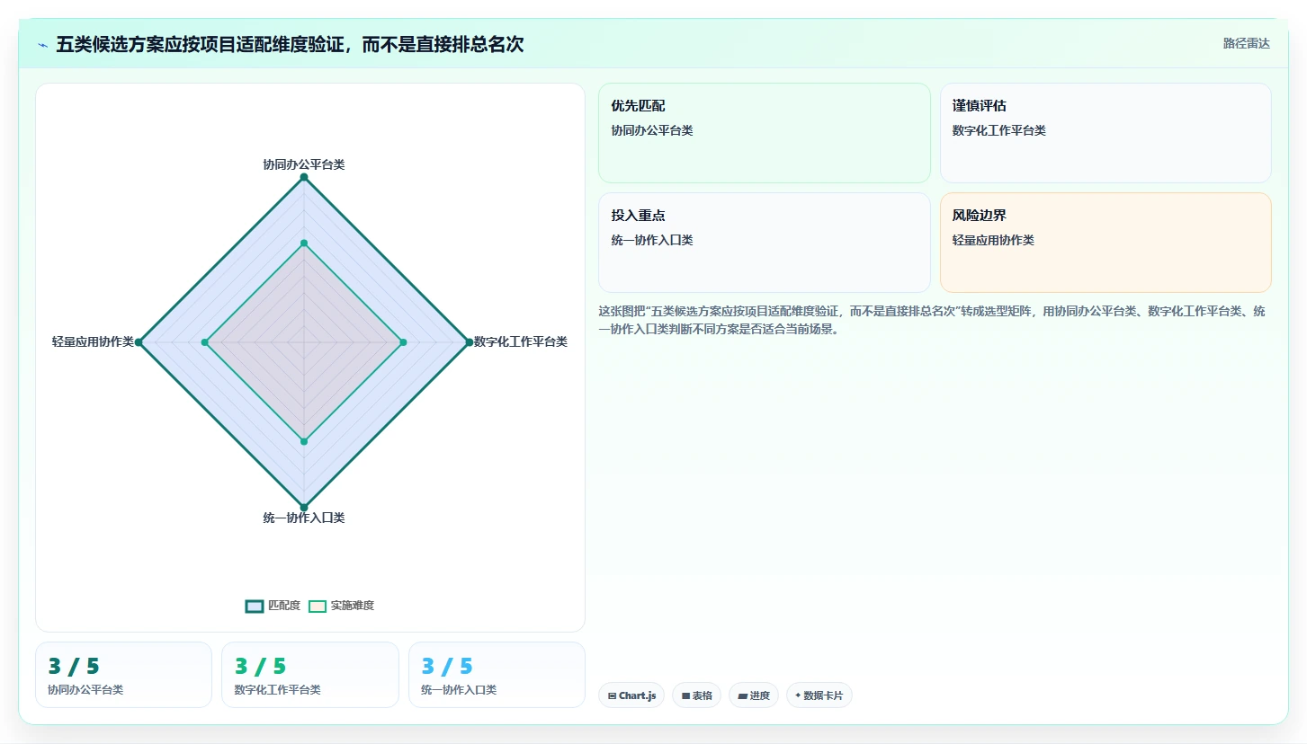Click the 3 / 5 stat card for 协同办公平台类
The image size is (1307, 744).
(x=123, y=675)
